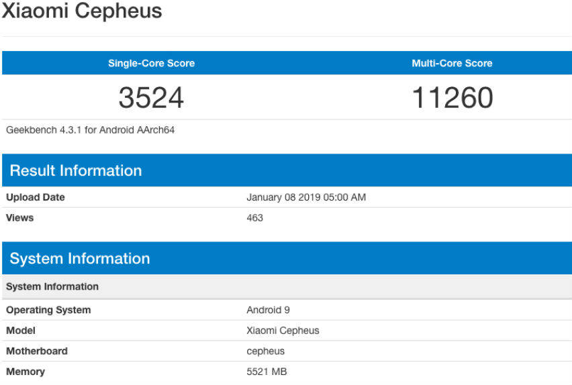Select the motherboard value cepheus

[266, 351]
